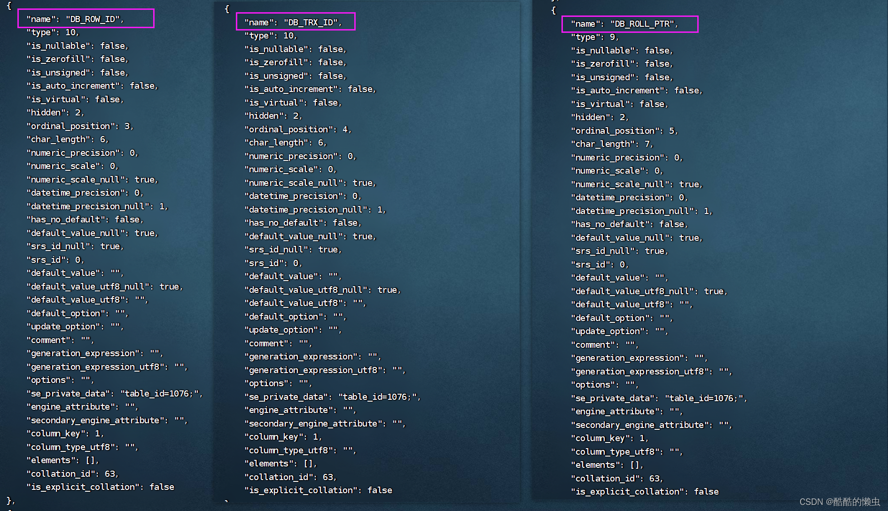Select "type": 10 in DB_TRX_ID block
The image size is (888, 511).
pyautogui.click(x=271, y=36)
